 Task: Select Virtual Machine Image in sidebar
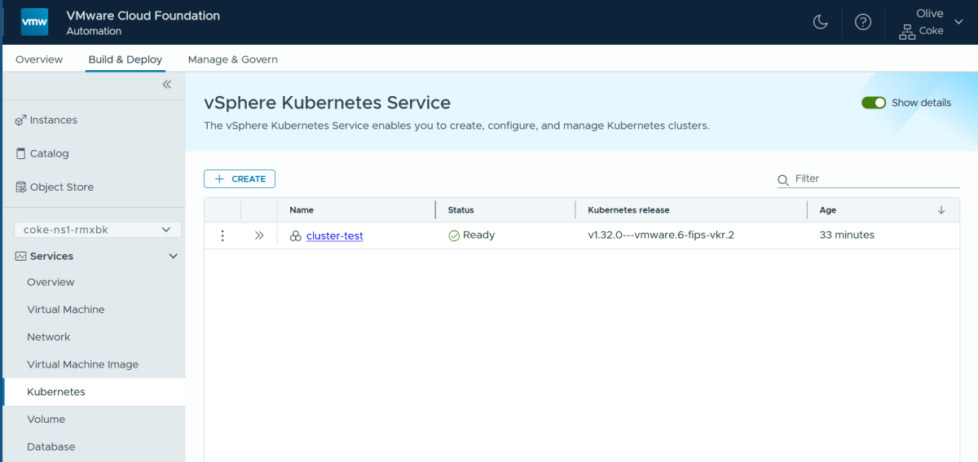tap(82, 364)
